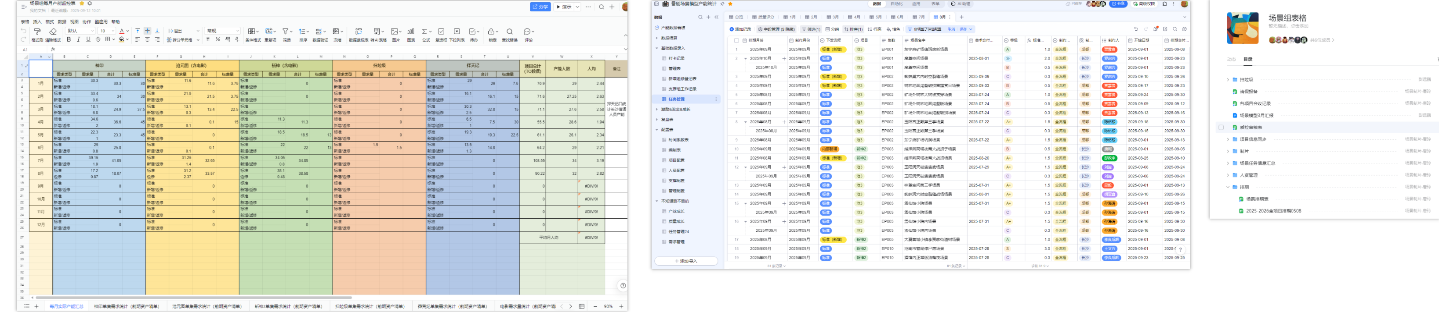Open the font color picker (A icon)
Image resolution: width=1439 pixels, height=312 pixels.
point(122,31)
